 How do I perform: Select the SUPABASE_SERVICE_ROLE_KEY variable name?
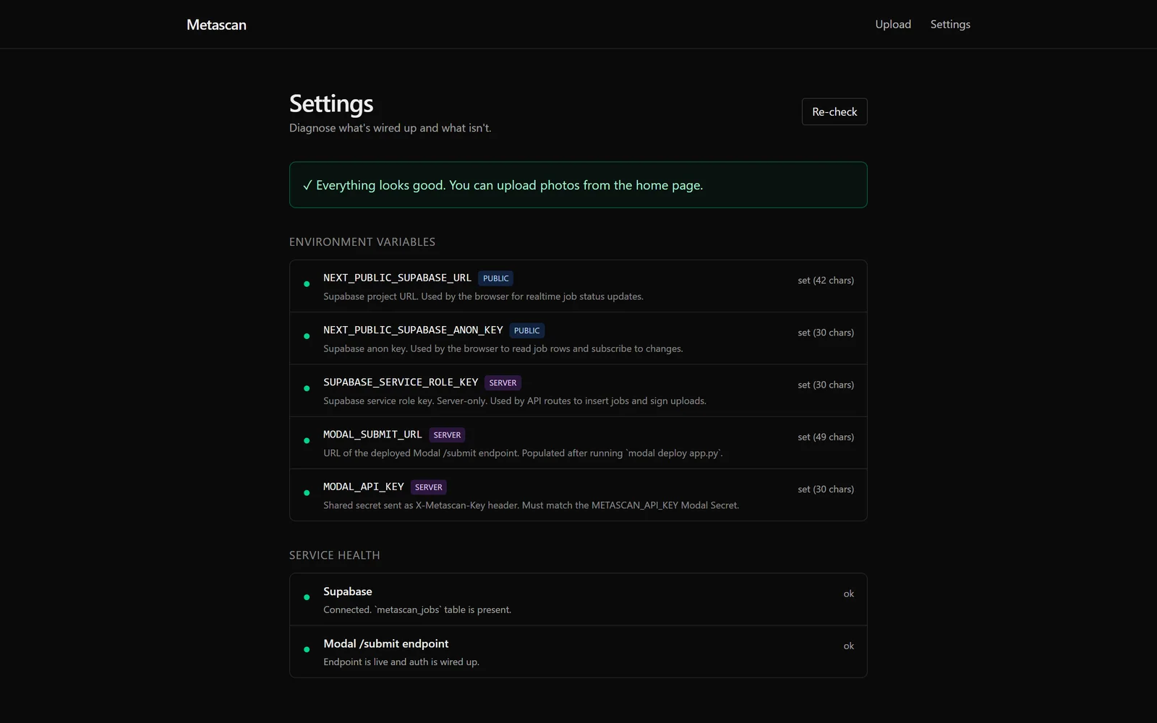point(401,382)
